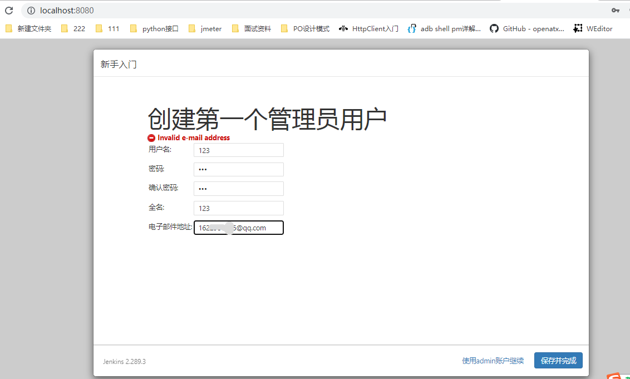This screenshot has width=630, height=379.
Task: Click the 创建第一个管理员用户 heading
Action: (267, 119)
